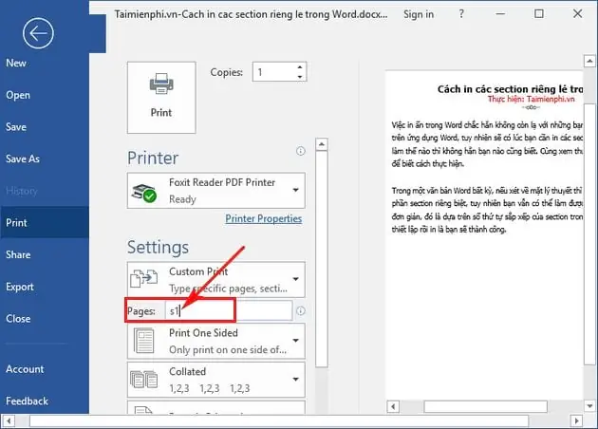Open Account page from sidebar
Image resolution: width=598 pixels, height=429 pixels.
point(25,369)
